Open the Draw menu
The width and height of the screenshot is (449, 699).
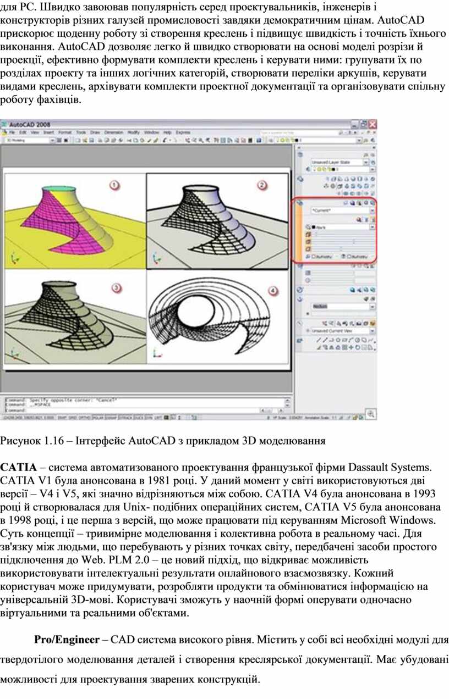95,132
